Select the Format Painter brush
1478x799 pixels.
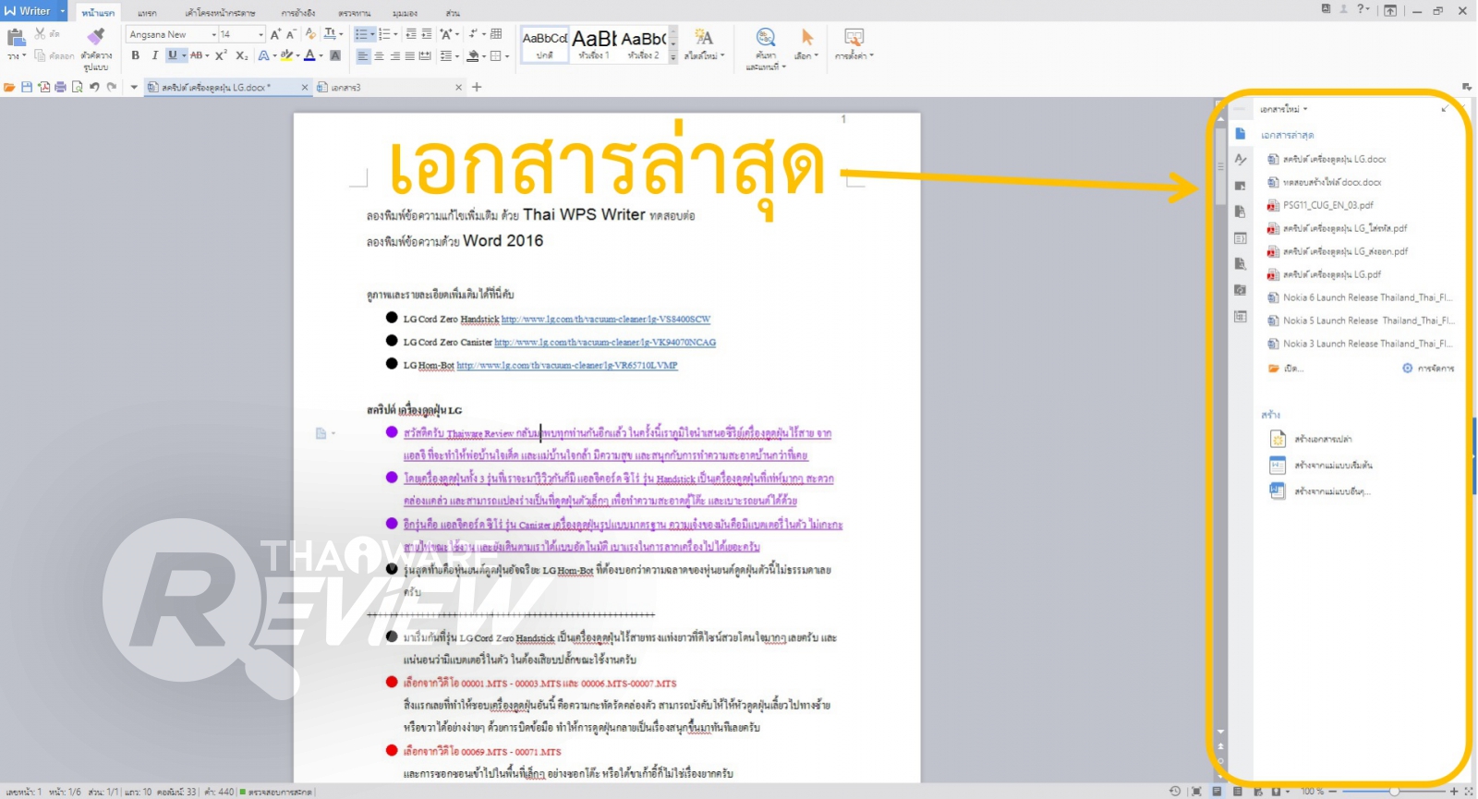click(96, 37)
